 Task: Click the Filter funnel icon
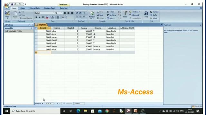pyautogui.click(x=125, y=13)
